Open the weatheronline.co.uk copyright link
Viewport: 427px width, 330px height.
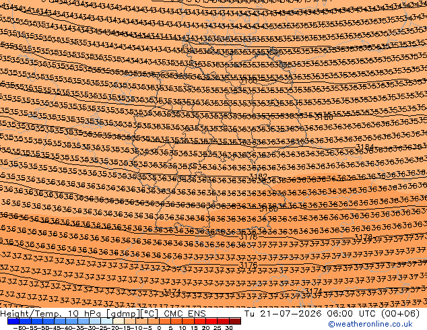click(370, 324)
